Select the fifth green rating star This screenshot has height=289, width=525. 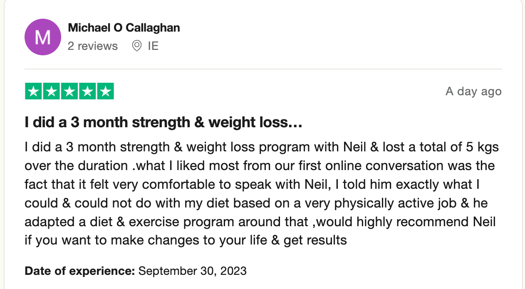click(105, 91)
